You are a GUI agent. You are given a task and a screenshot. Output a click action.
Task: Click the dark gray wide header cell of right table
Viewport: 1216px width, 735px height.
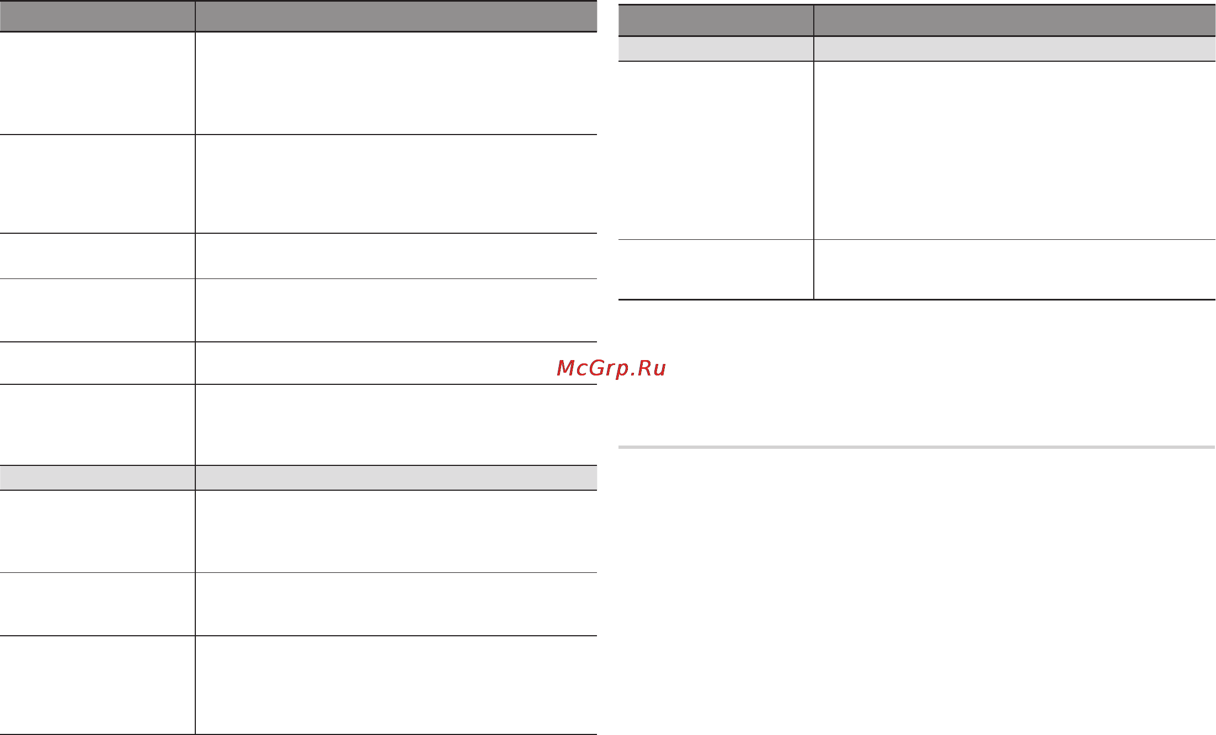(x=1015, y=21)
